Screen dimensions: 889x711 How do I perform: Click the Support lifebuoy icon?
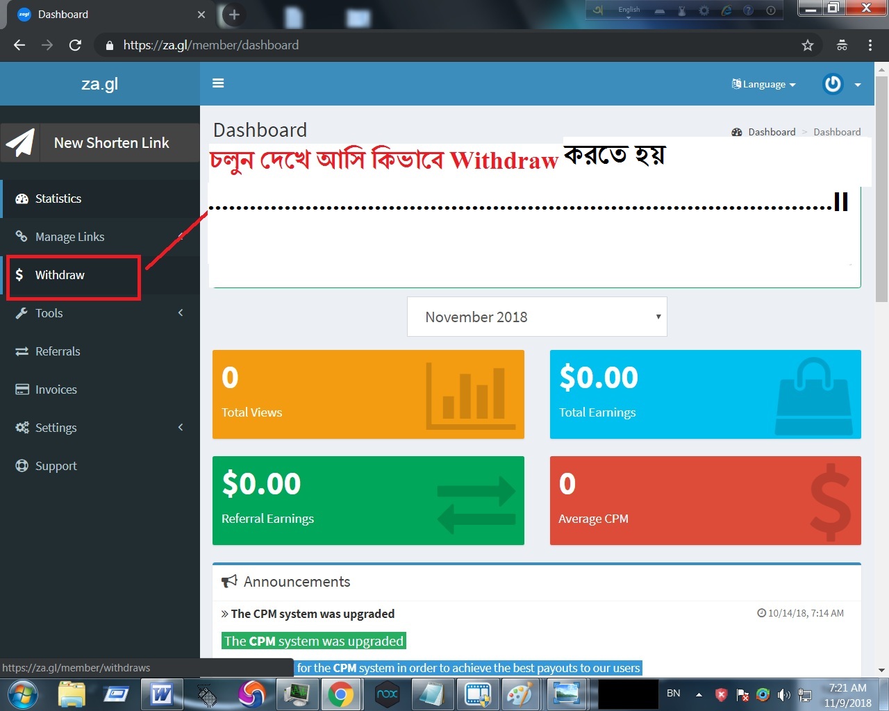coord(22,466)
